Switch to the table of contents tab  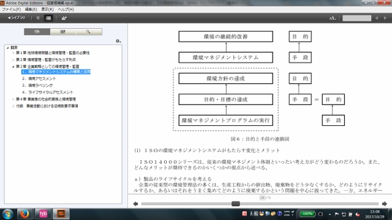point(37,32)
